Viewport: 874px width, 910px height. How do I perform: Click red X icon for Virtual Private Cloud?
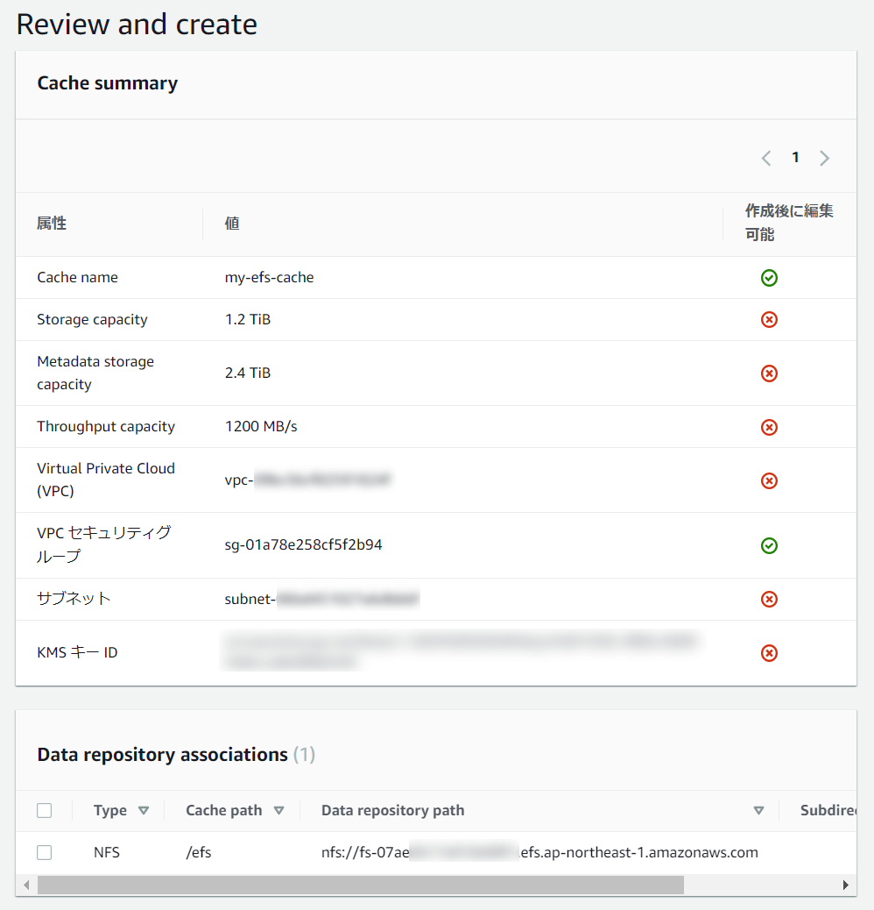[769, 480]
